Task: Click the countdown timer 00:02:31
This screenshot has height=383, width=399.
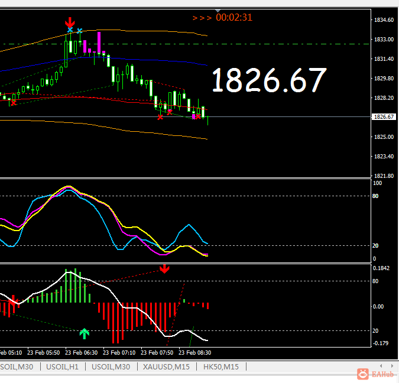Action: pyautogui.click(x=234, y=17)
